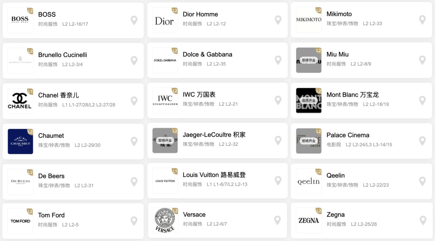Click the map pin for Dior Homme
The image size is (435, 241).
278,20
